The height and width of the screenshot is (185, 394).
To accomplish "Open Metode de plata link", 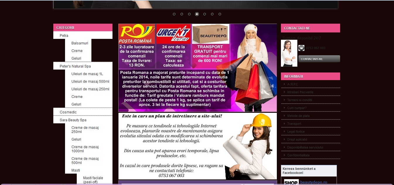I will tap(298, 116).
